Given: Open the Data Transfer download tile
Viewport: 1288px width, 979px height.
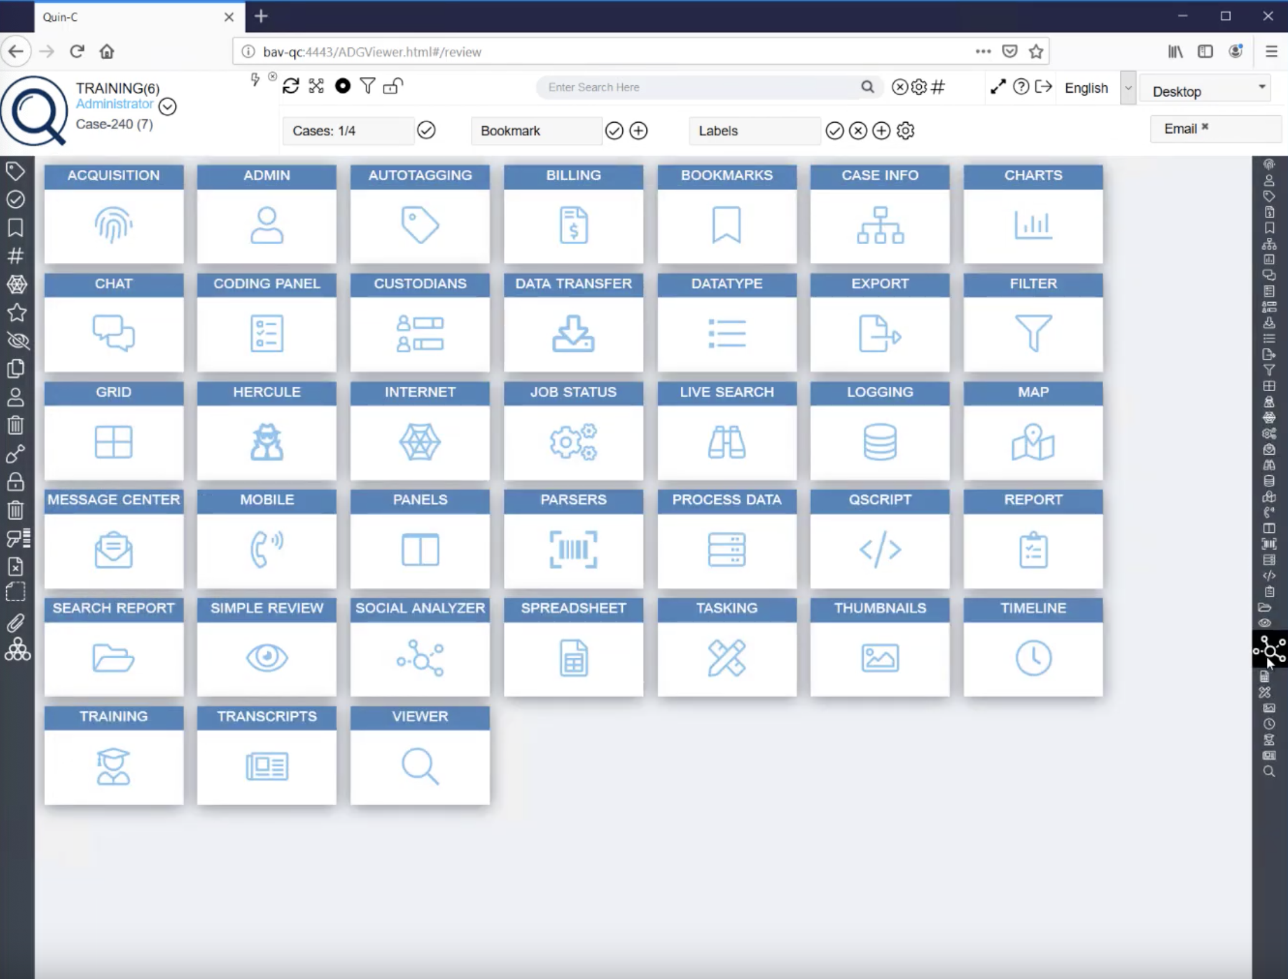Looking at the screenshot, I should point(573,322).
